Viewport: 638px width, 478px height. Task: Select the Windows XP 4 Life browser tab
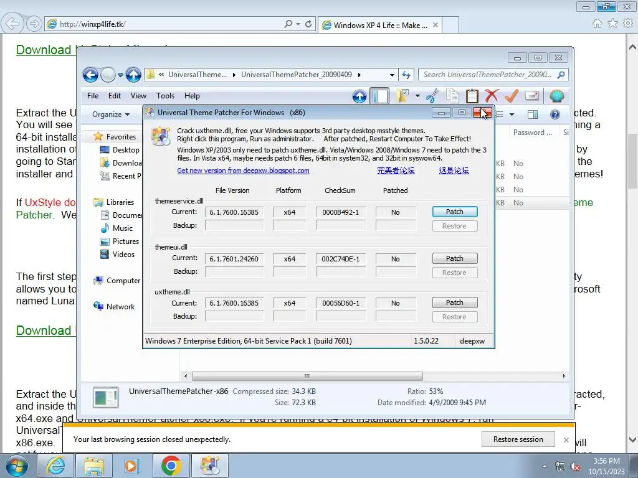click(379, 25)
